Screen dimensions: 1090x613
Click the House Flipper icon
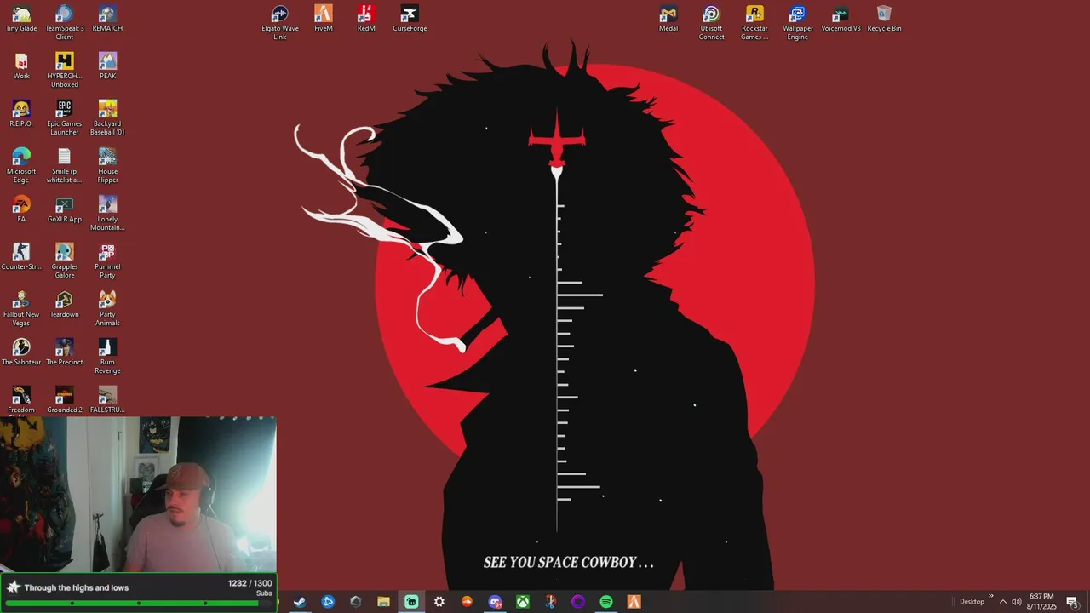[x=107, y=165]
